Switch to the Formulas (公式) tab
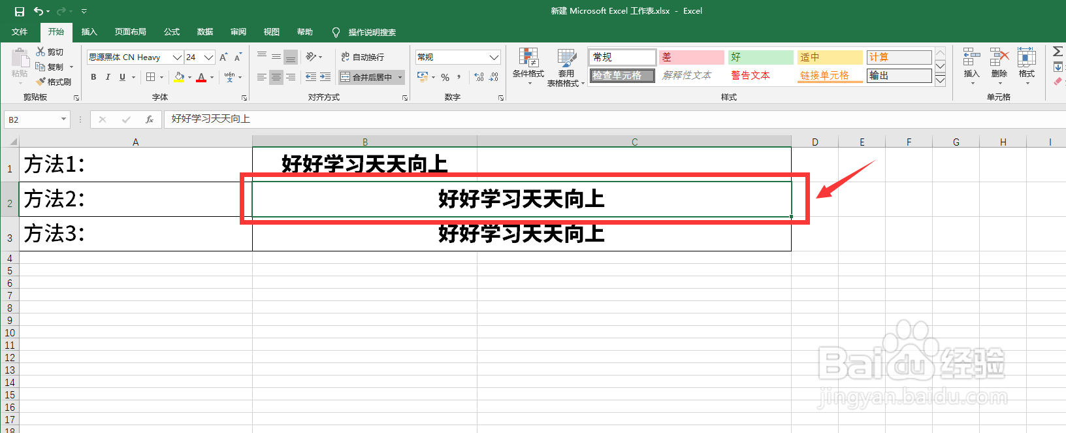 pos(172,32)
